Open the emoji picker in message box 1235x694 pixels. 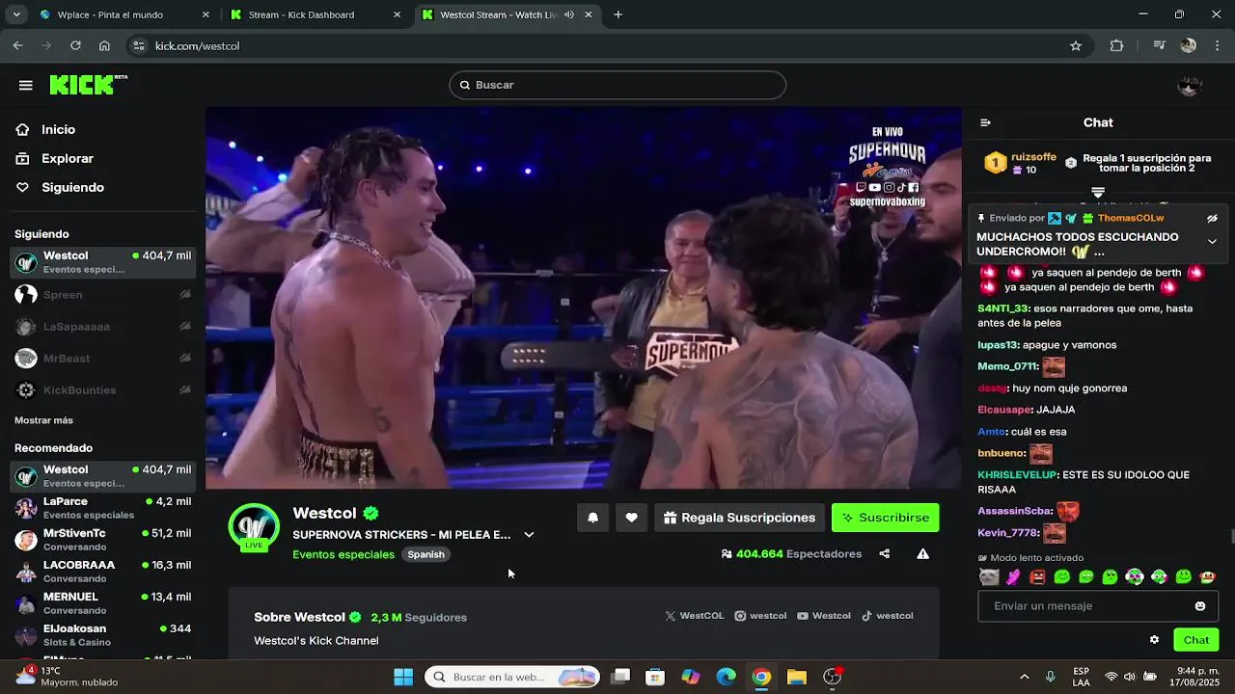coord(1200,606)
